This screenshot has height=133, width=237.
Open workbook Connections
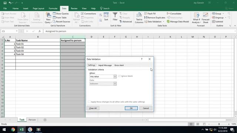point(89,14)
